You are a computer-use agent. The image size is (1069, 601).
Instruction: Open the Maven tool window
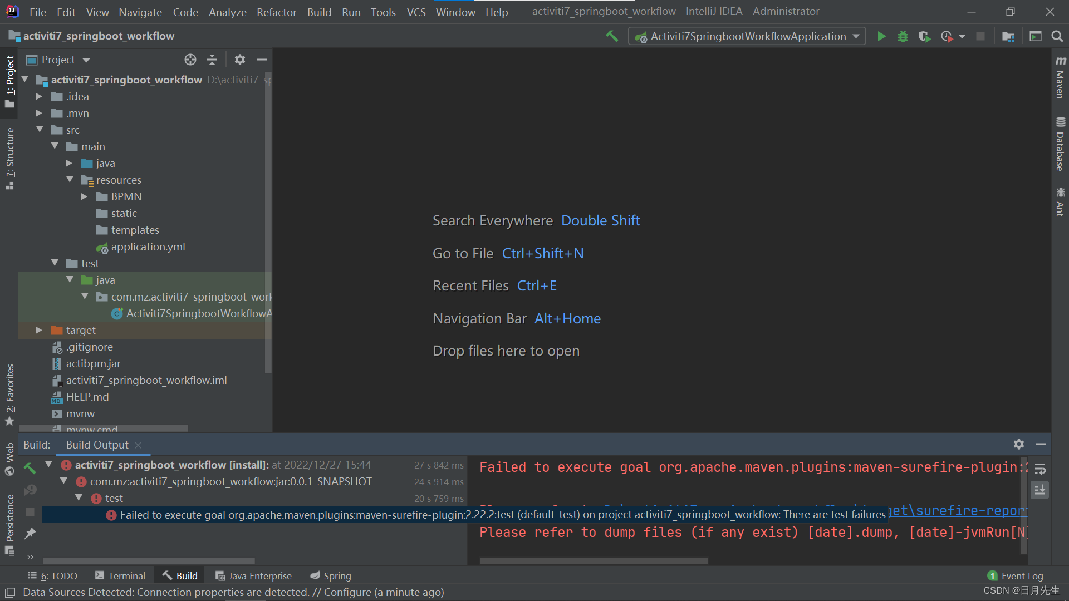(1060, 81)
